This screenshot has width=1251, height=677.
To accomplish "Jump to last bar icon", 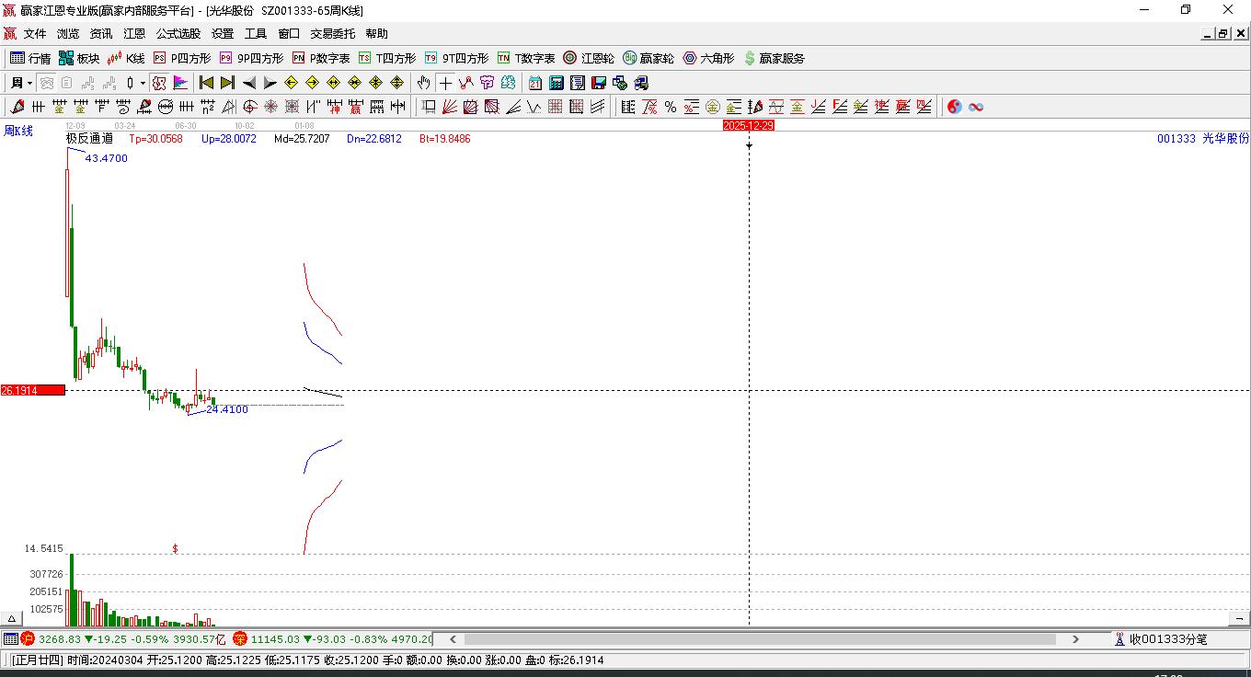I will point(227,83).
